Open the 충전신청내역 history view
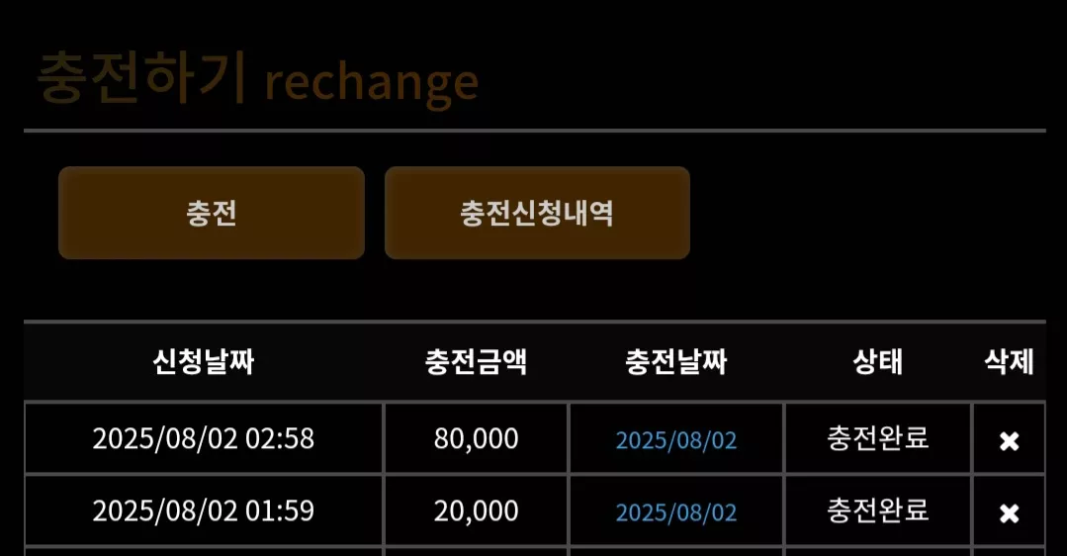 pos(538,213)
